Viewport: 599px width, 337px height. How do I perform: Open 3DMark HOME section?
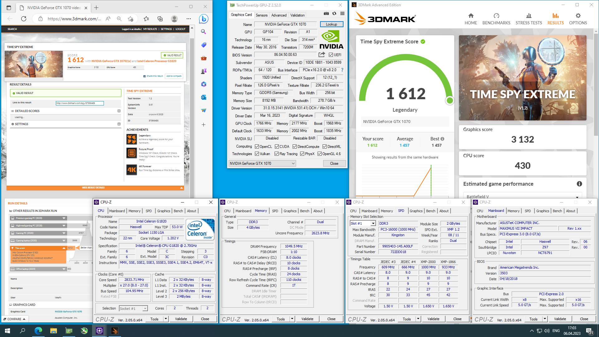tap(471, 19)
